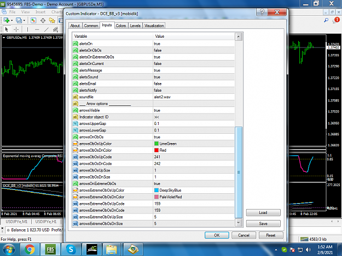The width and height of the screenshot is (342, 256).
Task: Select the alertsOn variable icon
Action: point(76,44)
